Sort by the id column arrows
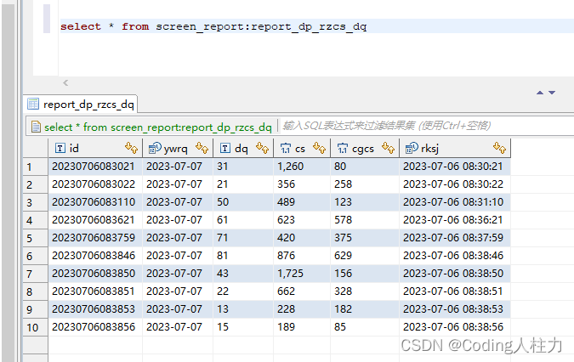574x362 pixels. (x=132, y=148)
